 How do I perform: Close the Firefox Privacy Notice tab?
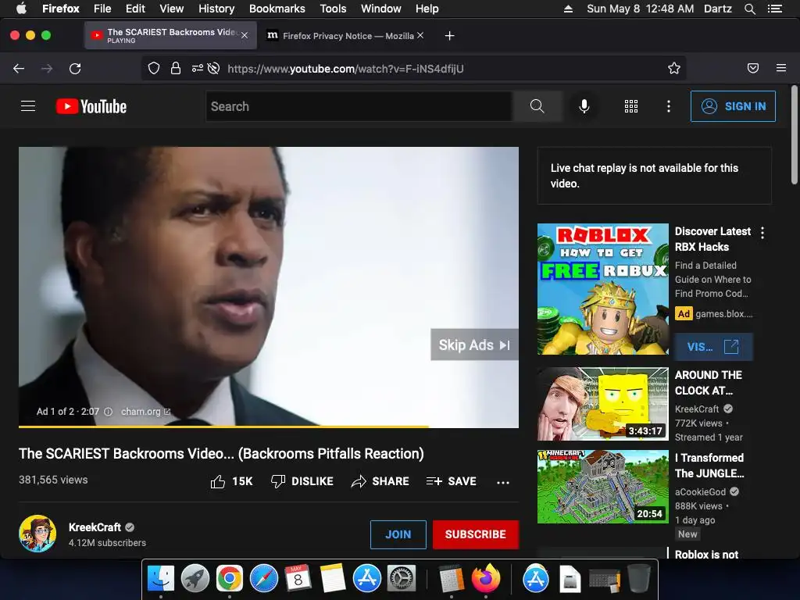(x=420, y=35)
